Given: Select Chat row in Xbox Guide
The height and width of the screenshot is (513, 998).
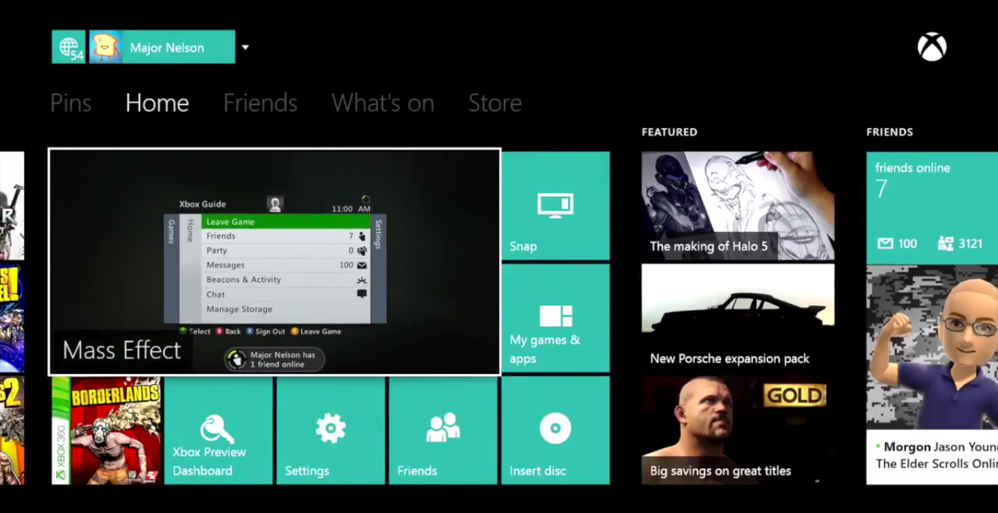Looking at the screenshot, I should (x=286, y=294).
